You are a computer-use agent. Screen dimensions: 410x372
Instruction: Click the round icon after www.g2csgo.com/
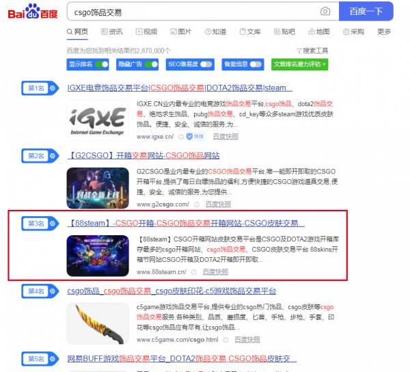point(197,204)
